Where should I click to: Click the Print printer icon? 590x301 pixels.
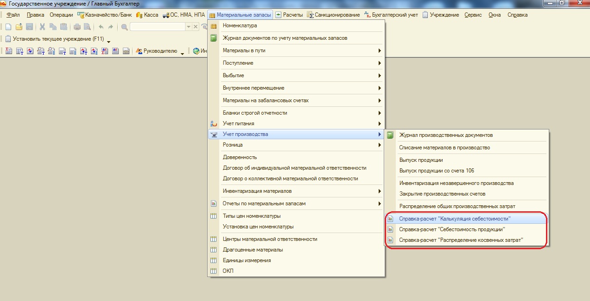[x=77, y=27]
